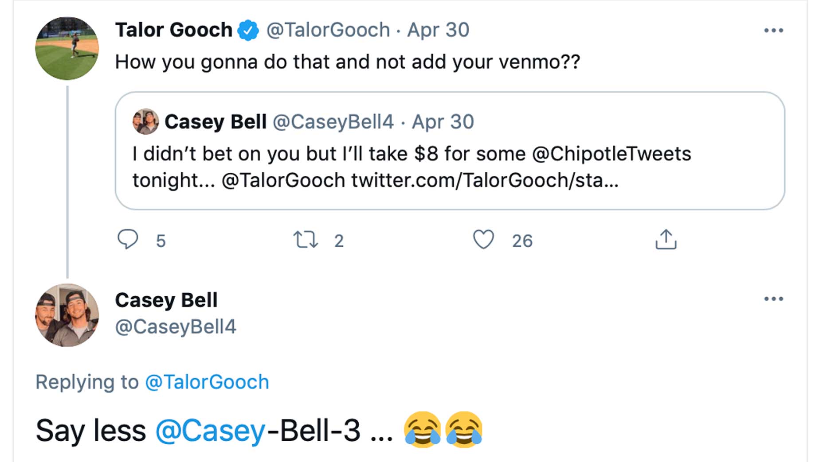Open Talor Gooch's profile picture
The width and height of the screenshot is (823, 462).
pyautogui.click(x=67, y=48)
